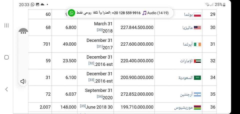Tap the Android recent apps navigation button
This screenshot has width=240, height=114.
coord(6,26)
